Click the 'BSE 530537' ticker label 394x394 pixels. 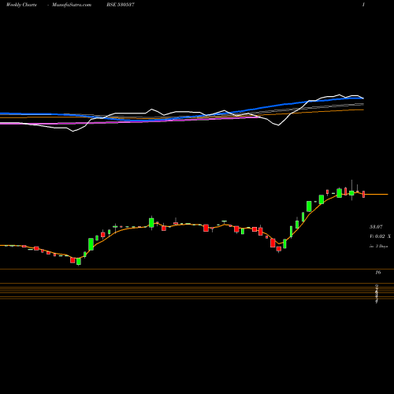pos(121,5)
